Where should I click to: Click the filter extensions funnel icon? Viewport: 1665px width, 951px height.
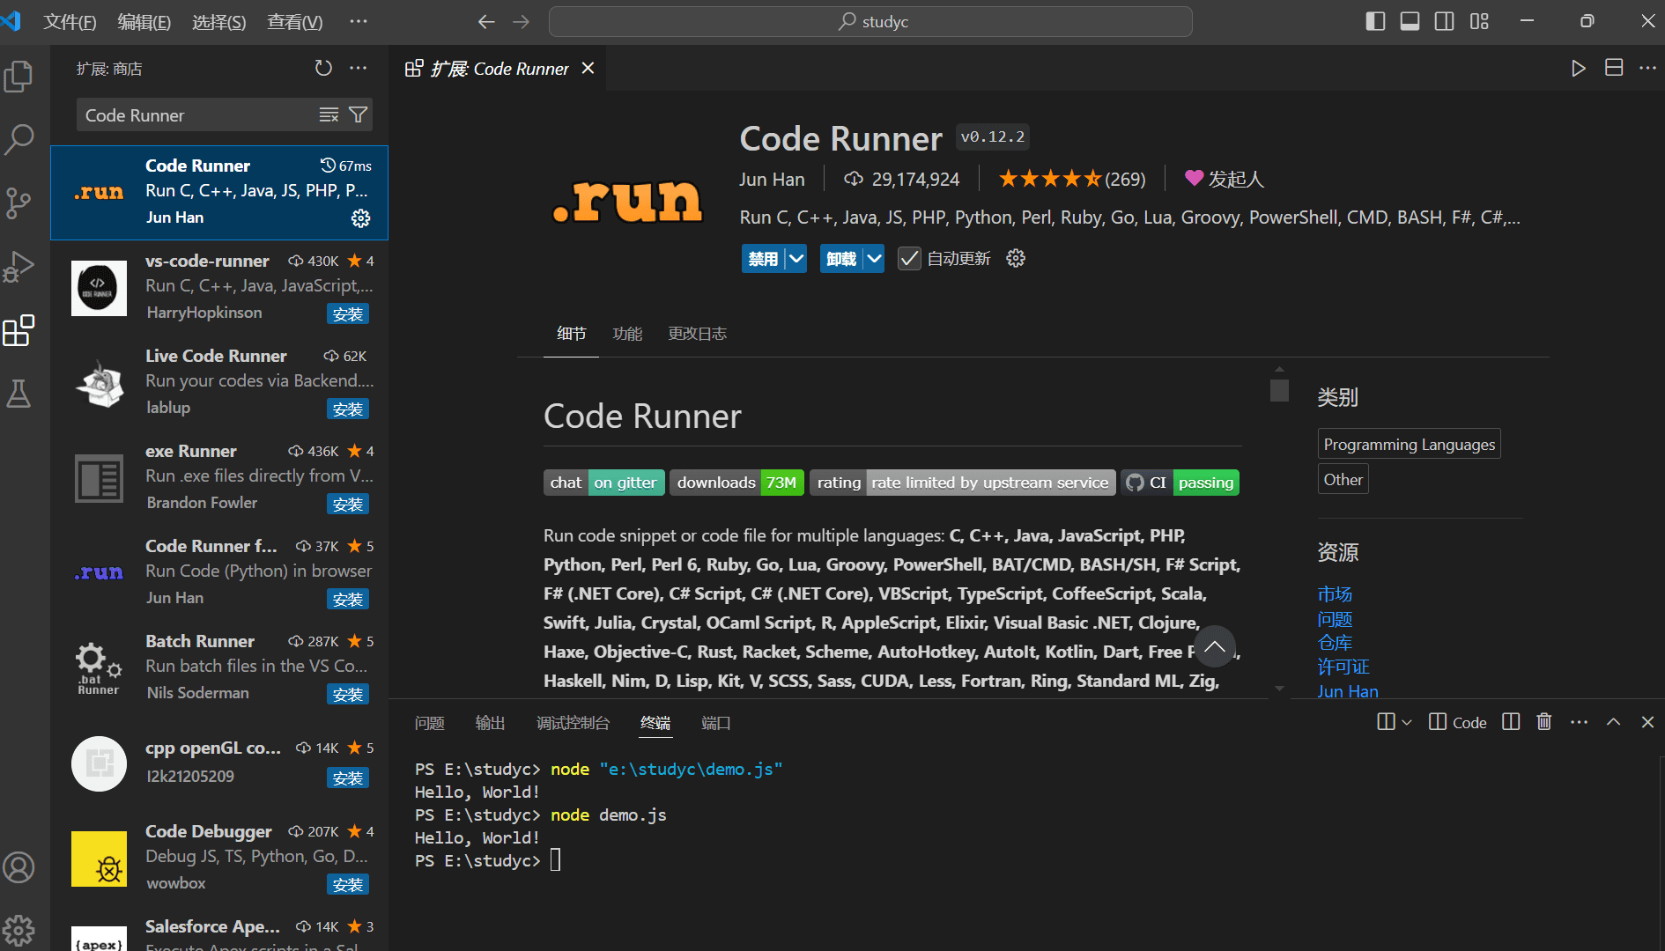click(x=358, y=114)
